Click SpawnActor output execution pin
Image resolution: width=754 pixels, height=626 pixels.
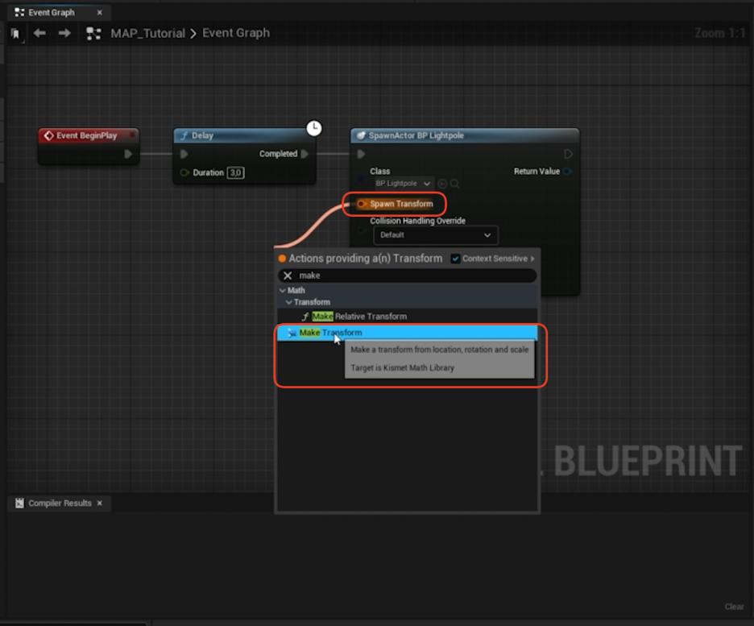point(568,154)
